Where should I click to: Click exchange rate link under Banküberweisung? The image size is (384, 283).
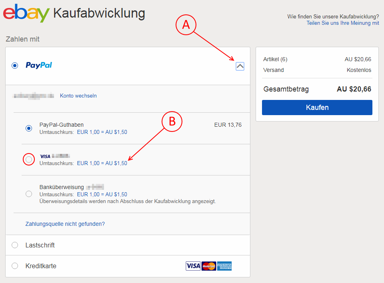click(102, 194)
